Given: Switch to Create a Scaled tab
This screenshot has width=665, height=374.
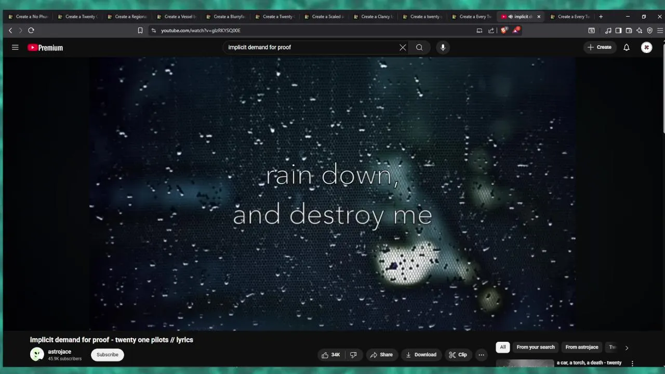Looking at the screenshot, I should click(x=324, y=17).
